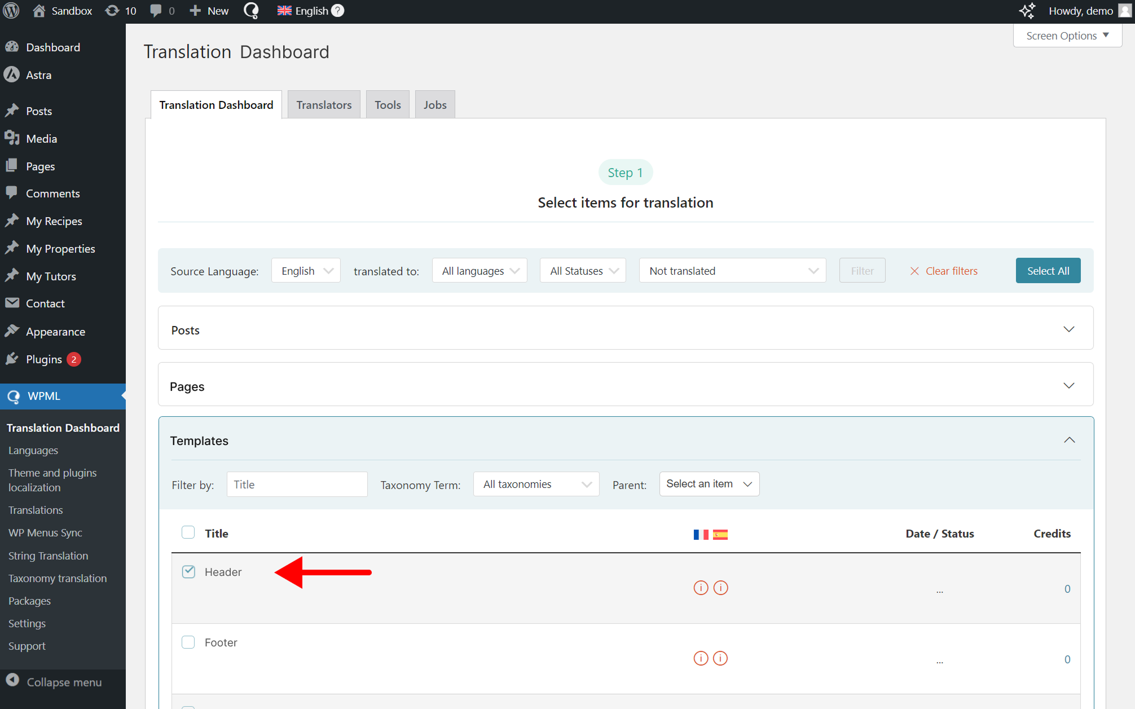
Task: Click the sparkle AI icon in admin bar
Action: pos(1028,11)
